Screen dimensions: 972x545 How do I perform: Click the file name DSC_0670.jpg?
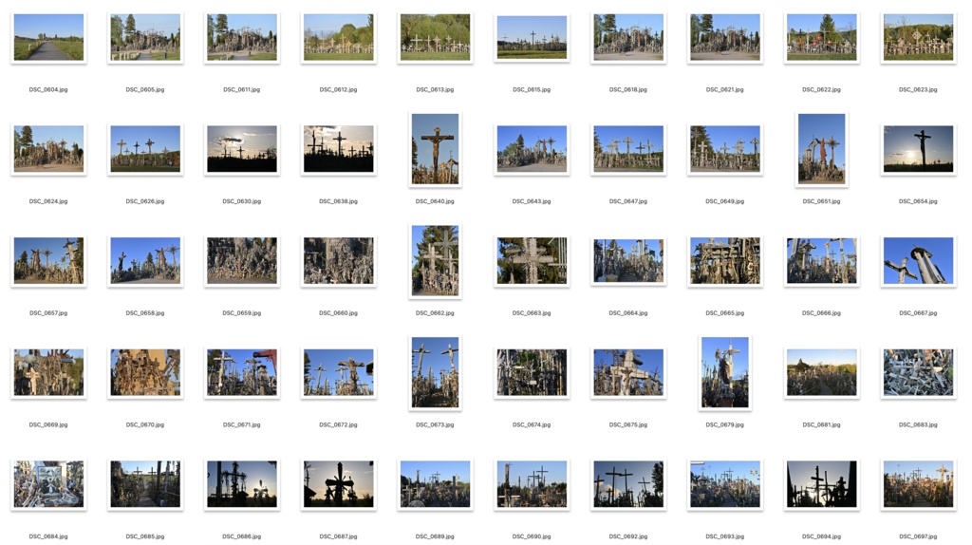[x=145, y=424]
